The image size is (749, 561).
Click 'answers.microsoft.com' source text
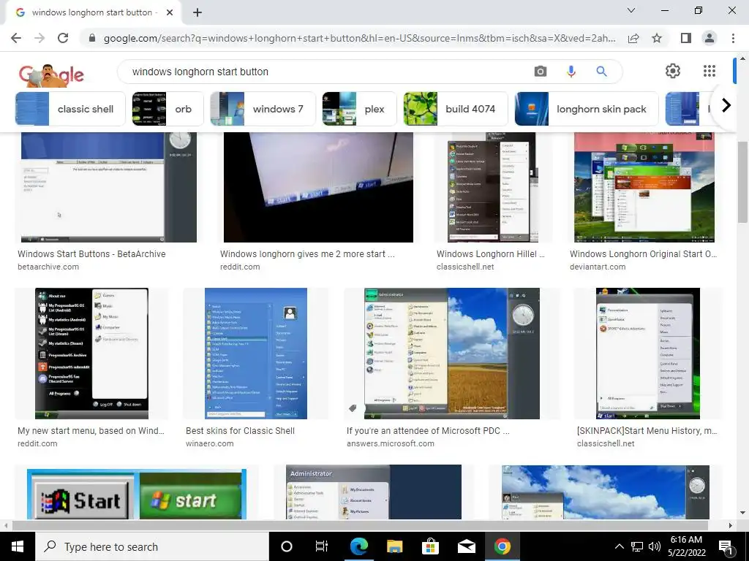391,443
